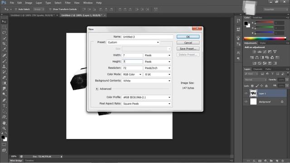The image size is (290, 163).
Task: Enable the Auto-Select checkbox
Action: point(16,9)
